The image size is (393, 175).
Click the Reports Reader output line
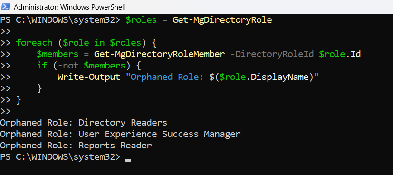coord(76,146)
